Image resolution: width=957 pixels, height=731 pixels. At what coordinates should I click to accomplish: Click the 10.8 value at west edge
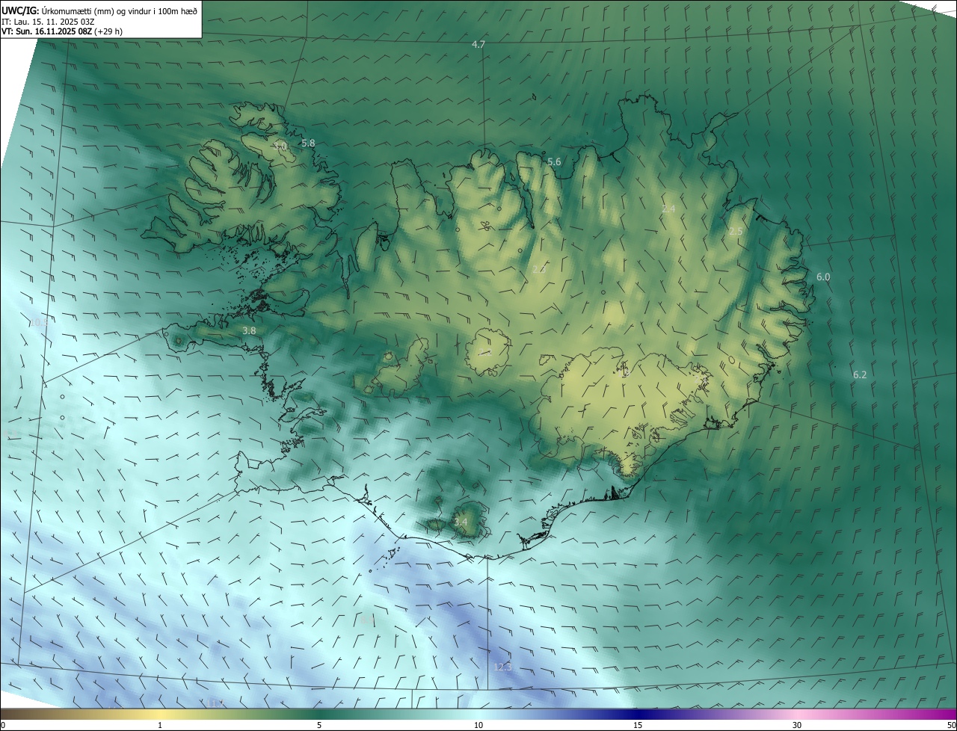tap(39, 322)
